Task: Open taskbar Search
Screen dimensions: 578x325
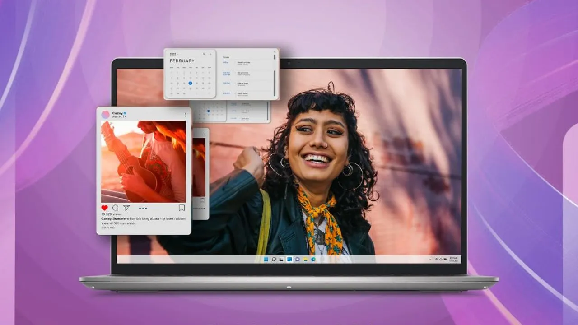Action: [274, 259]
